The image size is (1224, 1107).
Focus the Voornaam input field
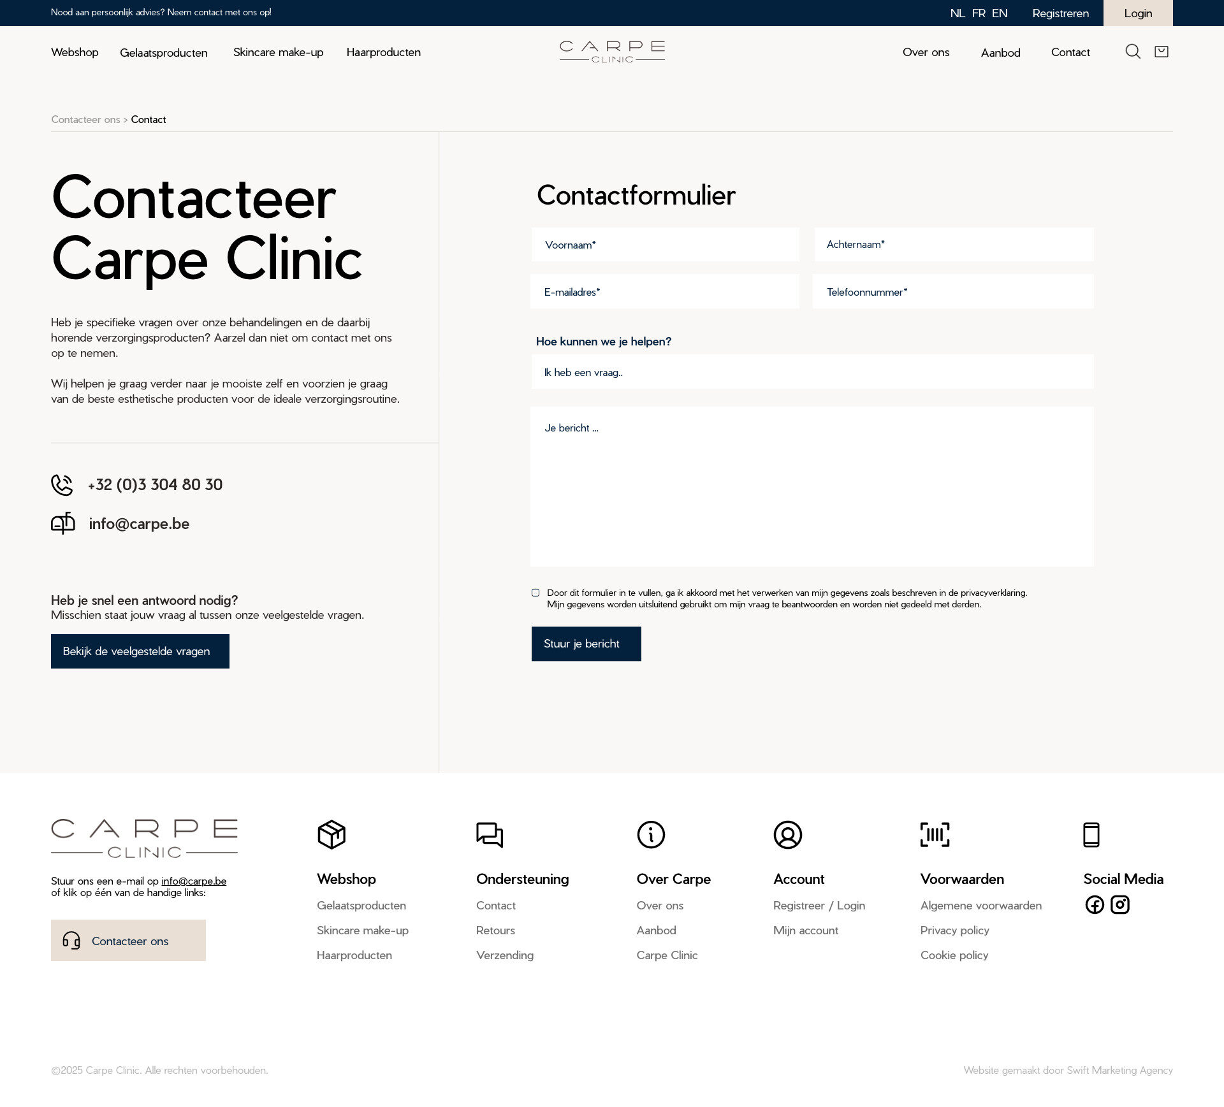coord(665,245)
